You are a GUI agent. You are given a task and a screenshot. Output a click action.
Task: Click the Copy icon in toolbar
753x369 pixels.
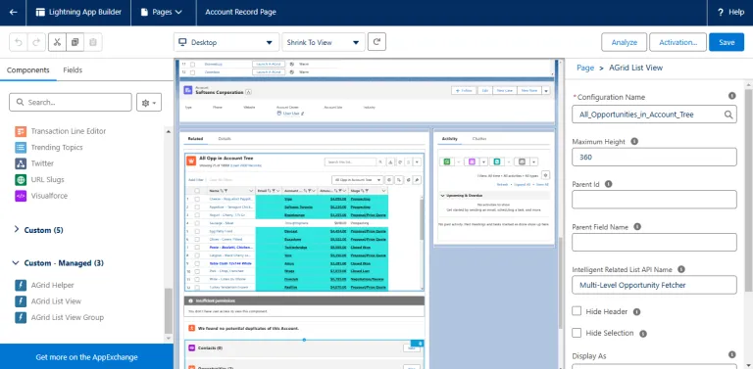[75, 42]
